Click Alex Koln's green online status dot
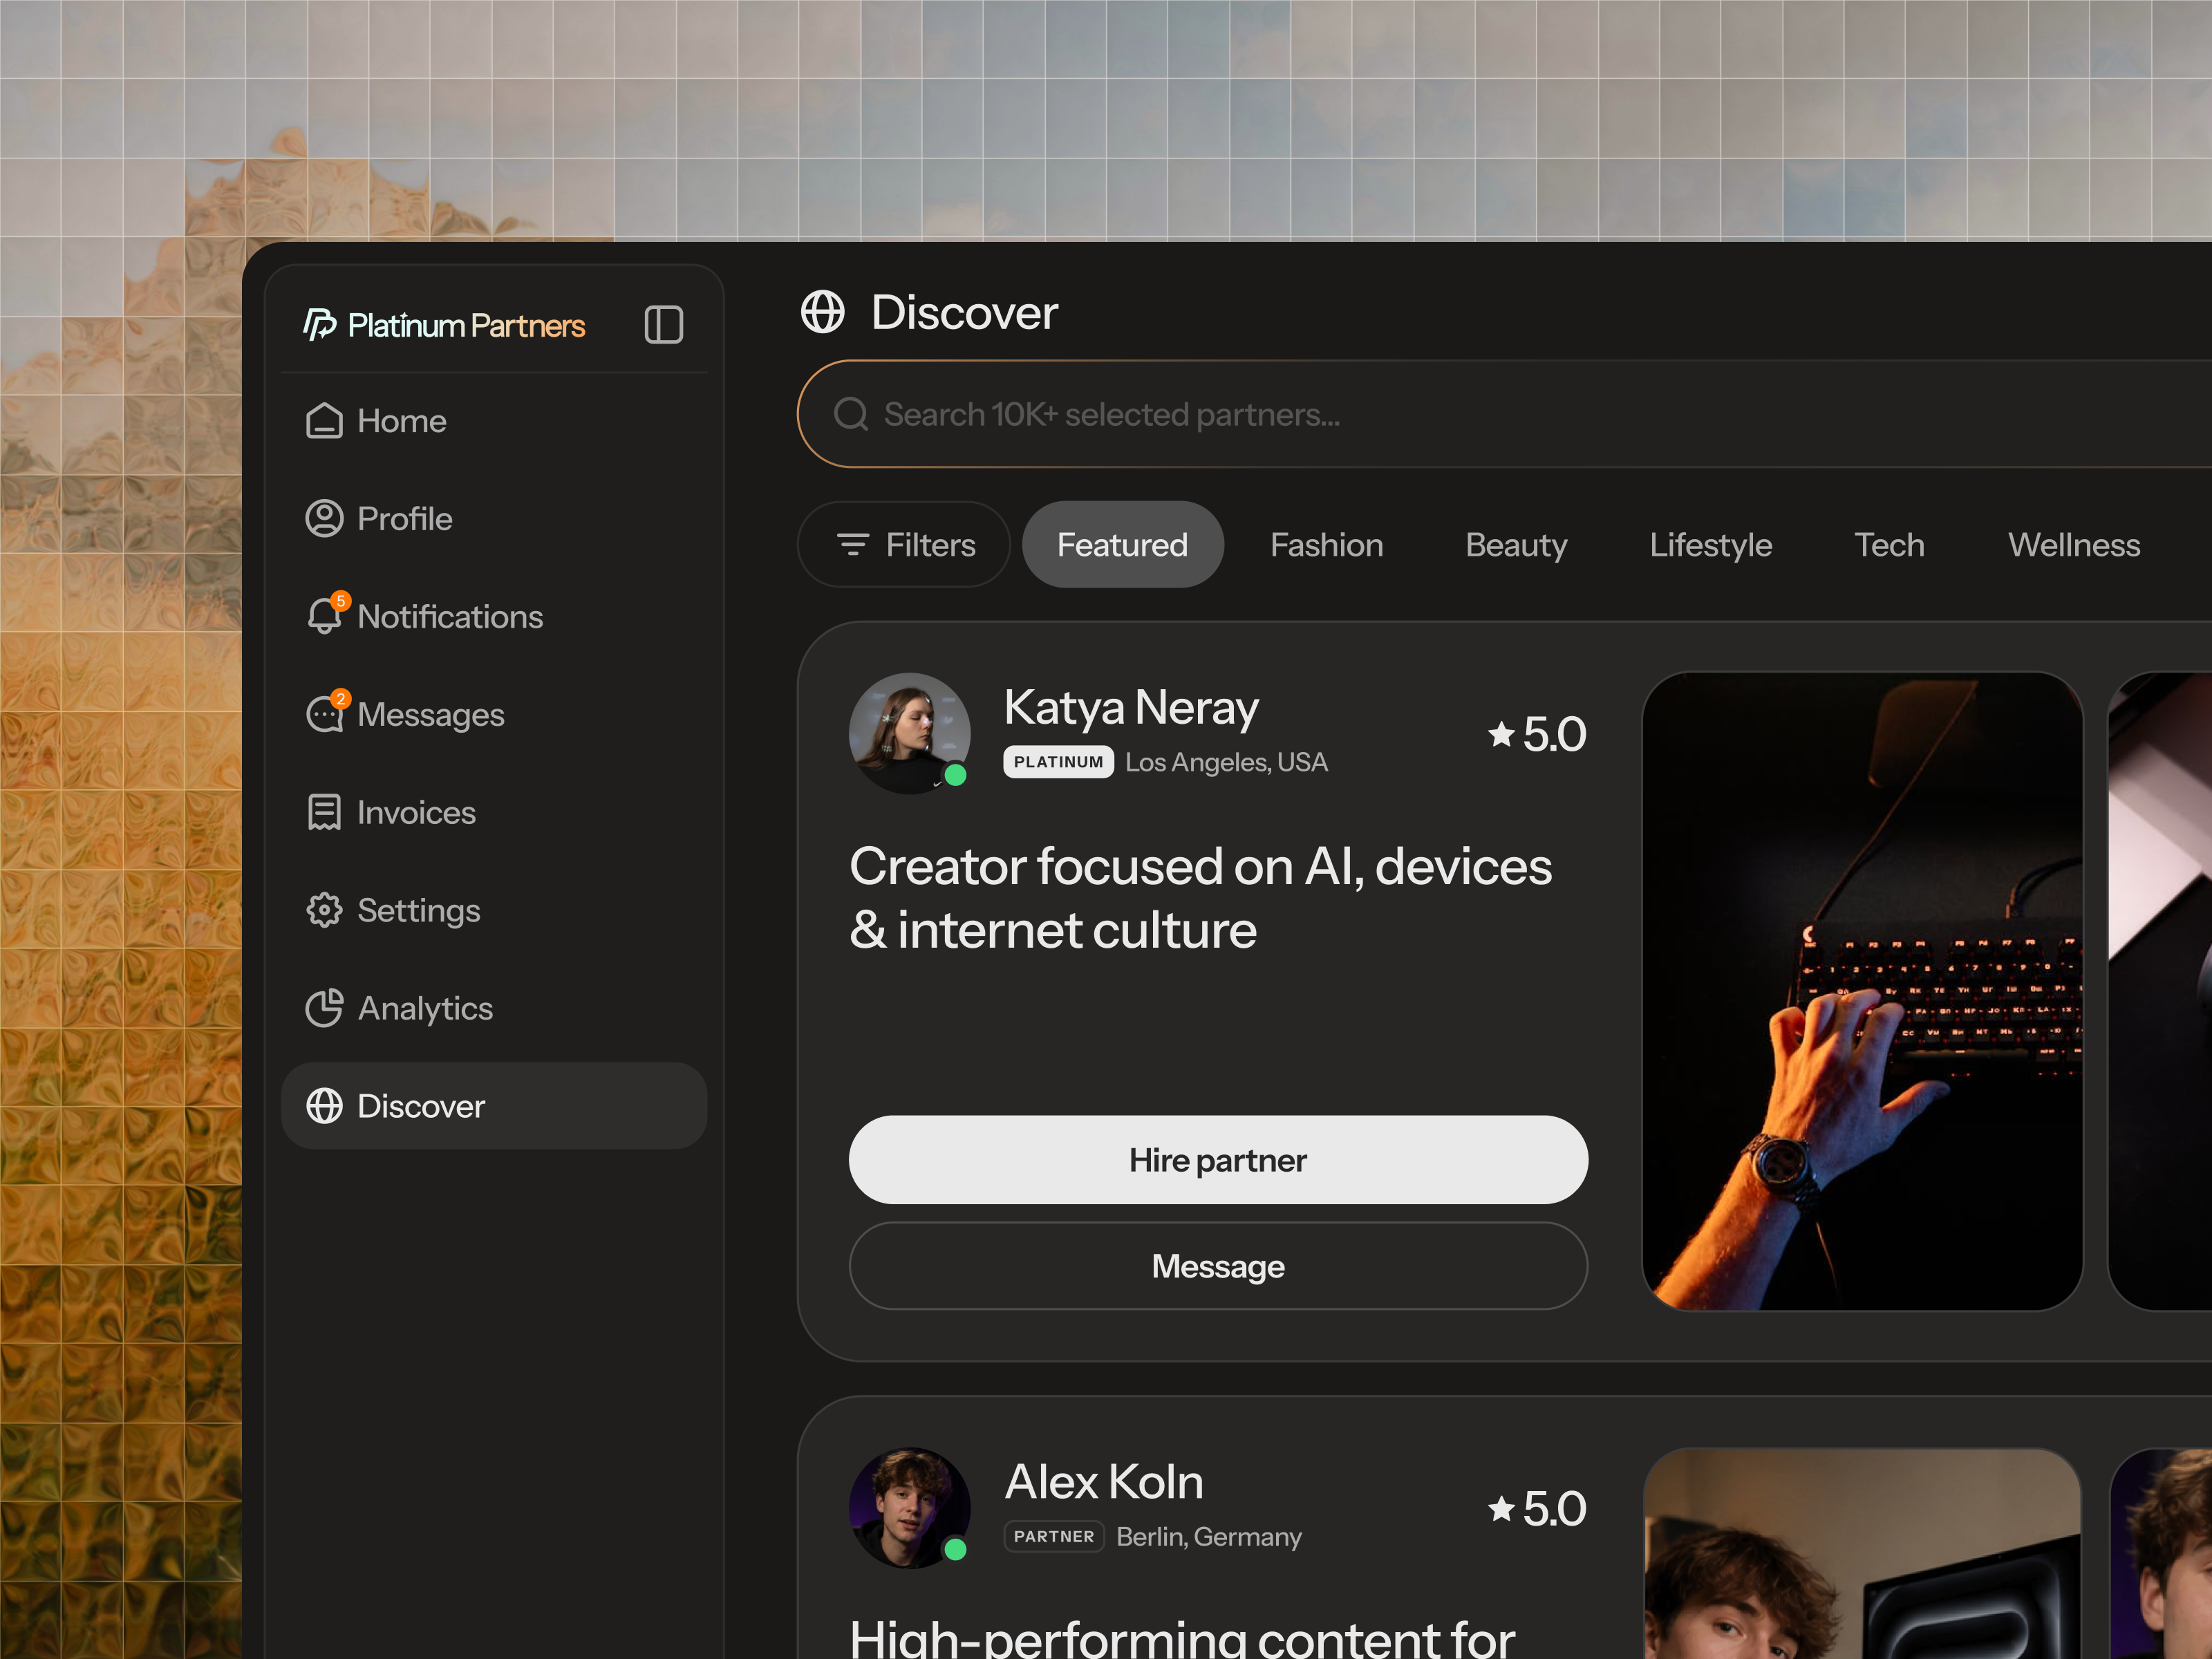 (x=955, y=1549)
